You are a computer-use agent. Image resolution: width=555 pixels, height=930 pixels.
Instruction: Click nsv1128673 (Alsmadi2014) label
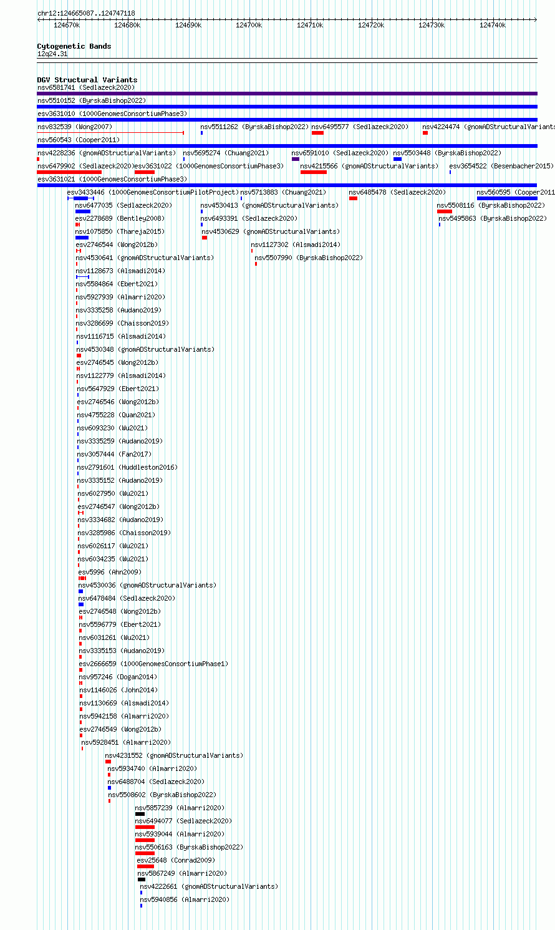121,271
